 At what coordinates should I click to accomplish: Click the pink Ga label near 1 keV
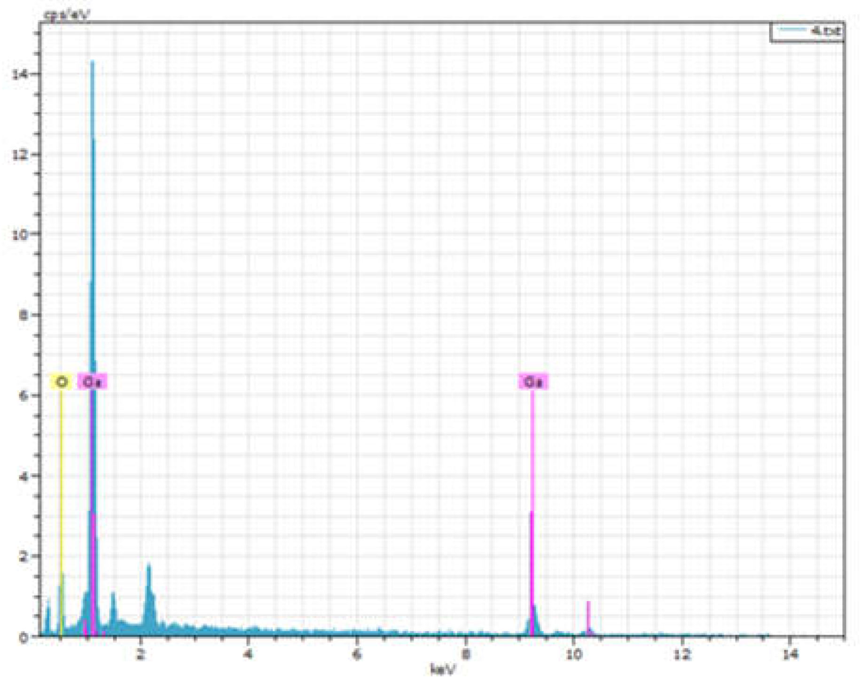[x=92, y=382]
